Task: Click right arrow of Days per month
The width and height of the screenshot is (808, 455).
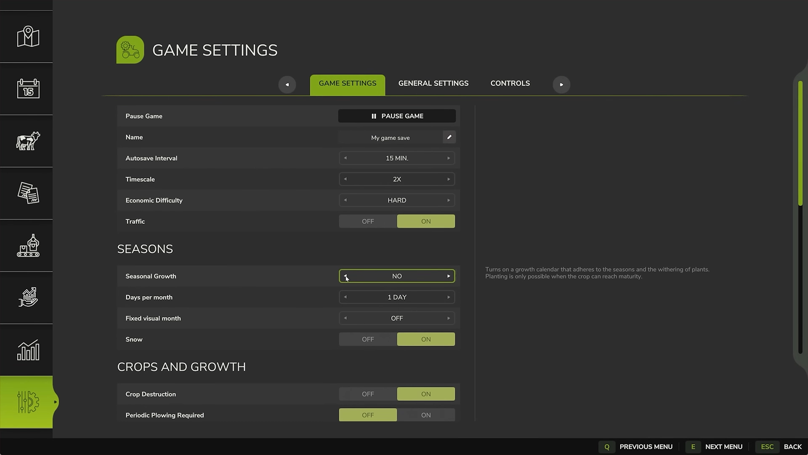Action: click(x=449, y=297)
